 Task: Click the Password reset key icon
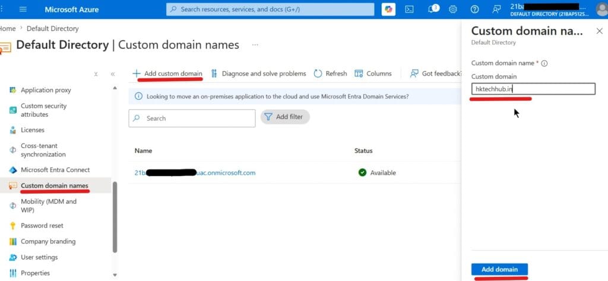tap(13, 226)
